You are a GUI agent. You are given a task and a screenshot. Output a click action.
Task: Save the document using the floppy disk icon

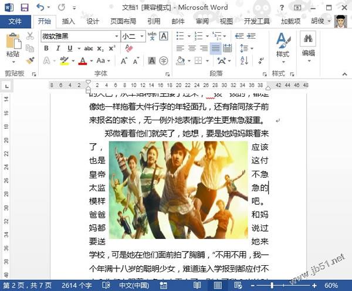(25, 8)
